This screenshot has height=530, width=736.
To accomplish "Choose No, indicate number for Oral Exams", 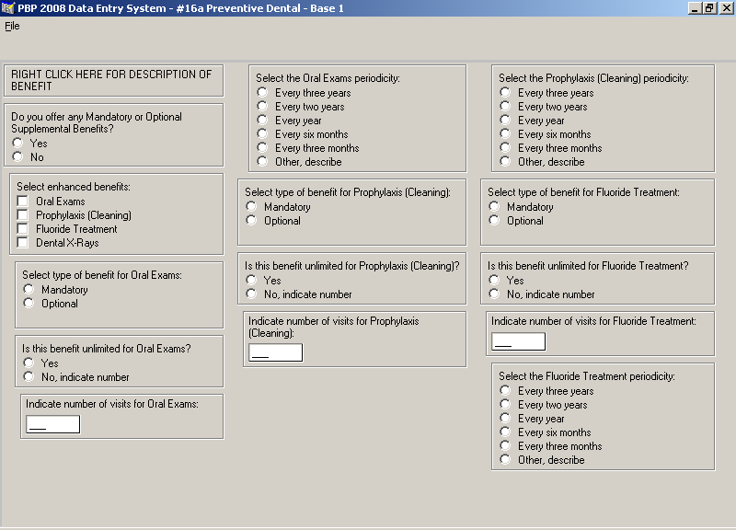I will 29,376.
